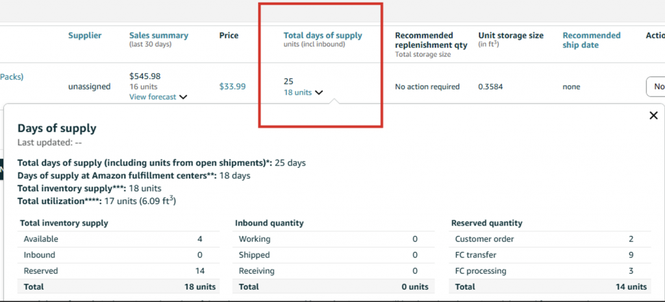Click the Supplier column header
Viewport: 665px width, 302px height.
[85, 36]
